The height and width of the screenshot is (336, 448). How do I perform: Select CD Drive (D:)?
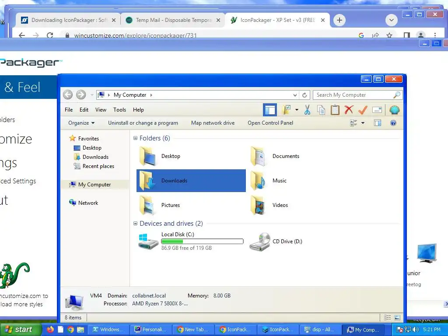[x=276, y=241]
